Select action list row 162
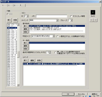102x97 pixels. 12,55
